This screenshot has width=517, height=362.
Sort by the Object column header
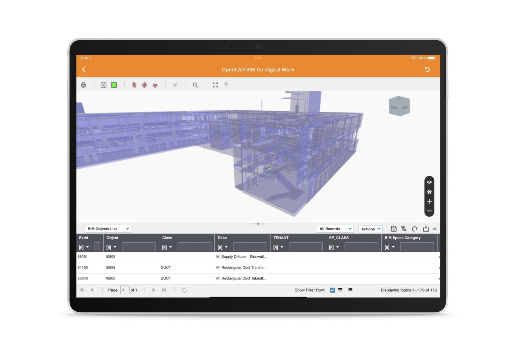(112, 238)
